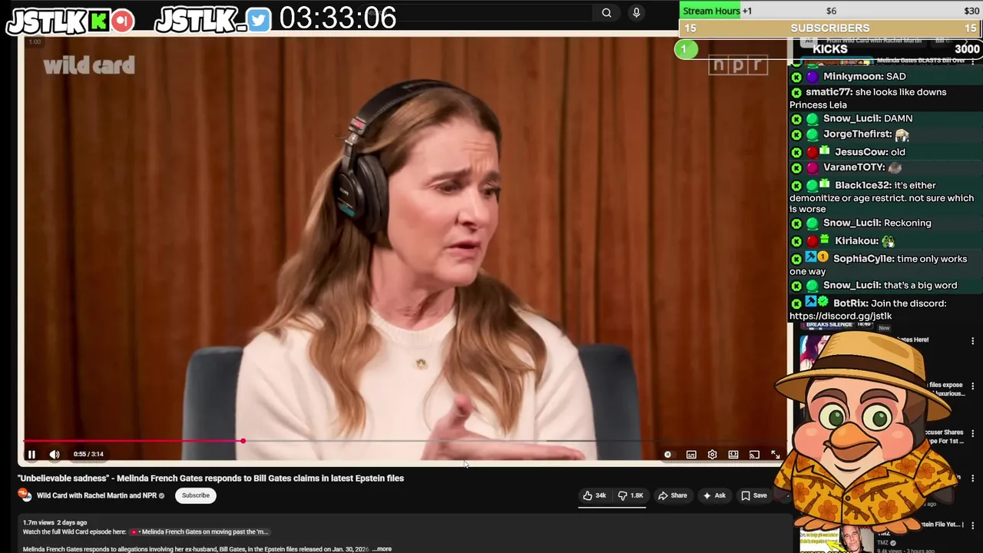Image resolution: width=983 pixels, height=553 pixels.
Task: Click the 1.7m views 2 days ago text
Action: [x=55, y=522]
